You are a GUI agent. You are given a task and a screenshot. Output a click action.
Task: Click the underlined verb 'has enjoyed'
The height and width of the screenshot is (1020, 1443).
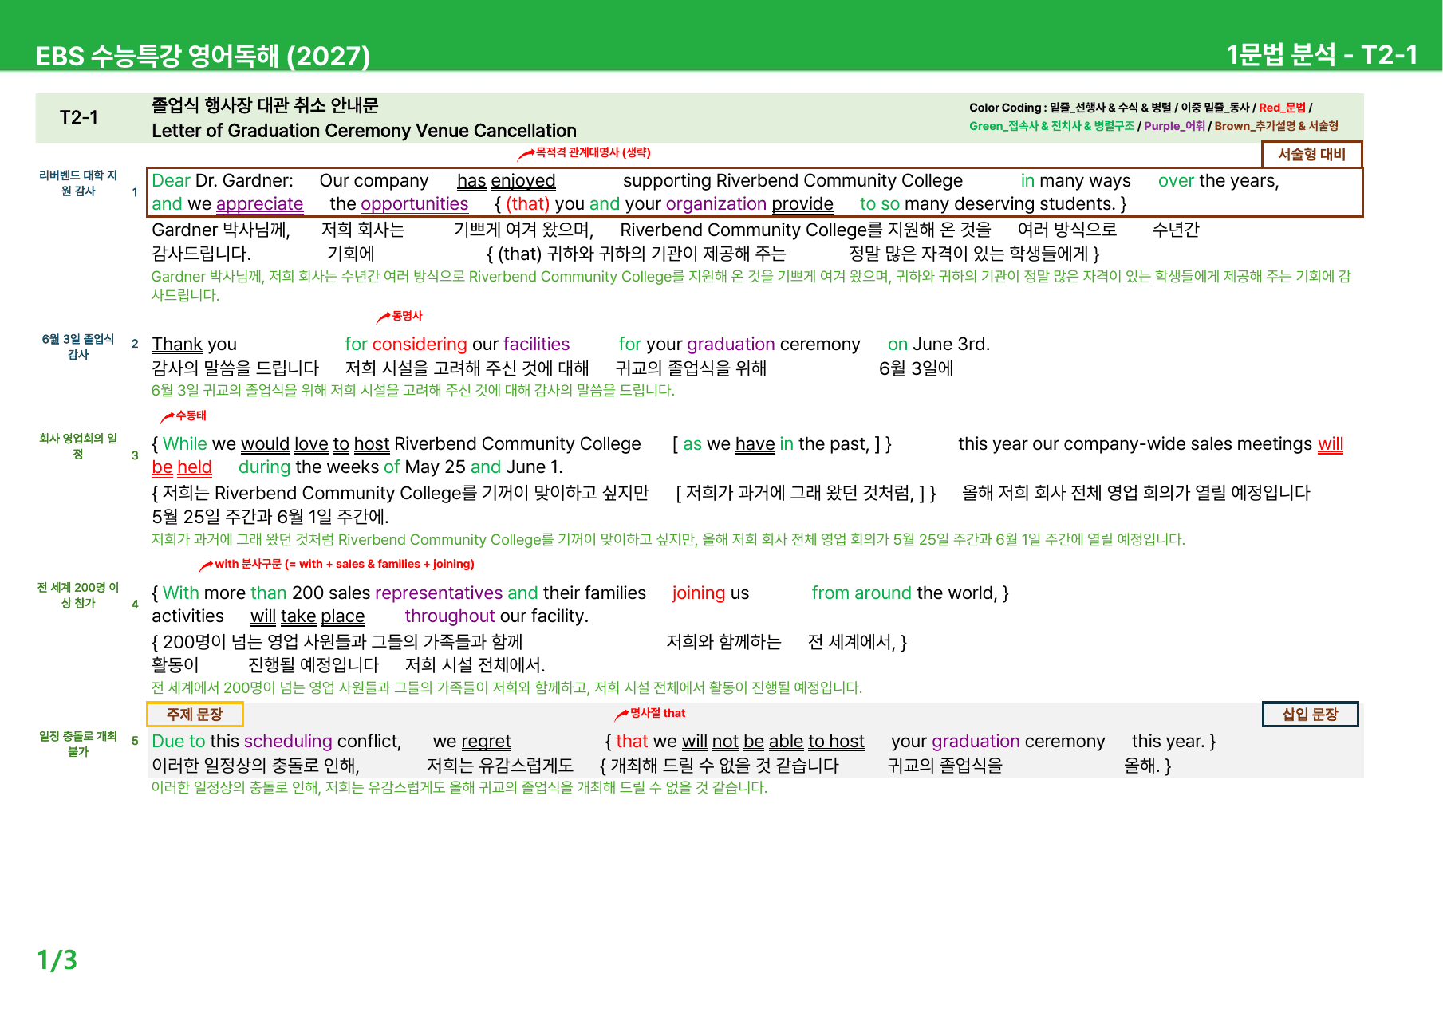tap(507, 181)
